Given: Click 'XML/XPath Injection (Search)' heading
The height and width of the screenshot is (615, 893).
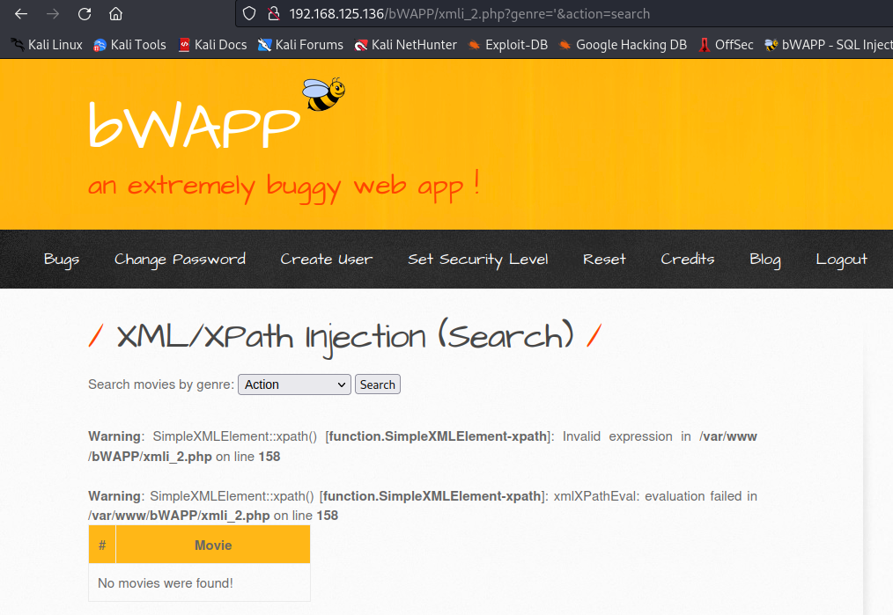Looking at the screenshot, I should (x=345, y=337).
